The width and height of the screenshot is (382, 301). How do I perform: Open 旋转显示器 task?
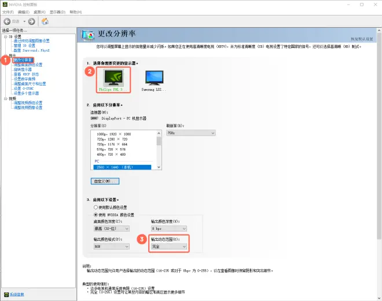pos(23,69)
